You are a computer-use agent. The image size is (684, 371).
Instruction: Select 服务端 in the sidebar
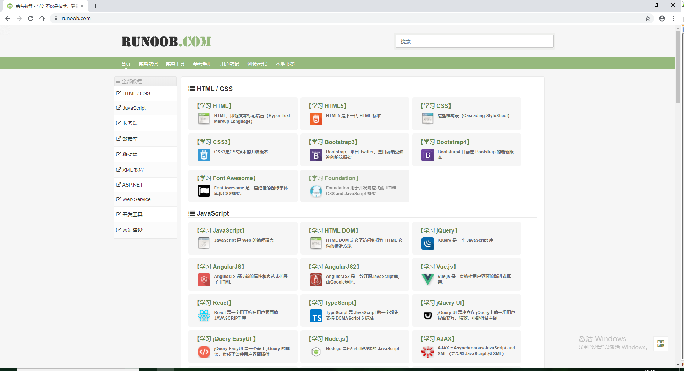tap(145, 123)
